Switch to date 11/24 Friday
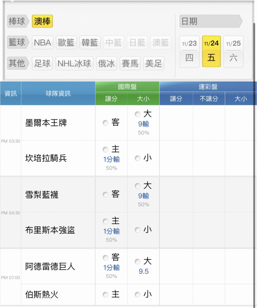 211,51
